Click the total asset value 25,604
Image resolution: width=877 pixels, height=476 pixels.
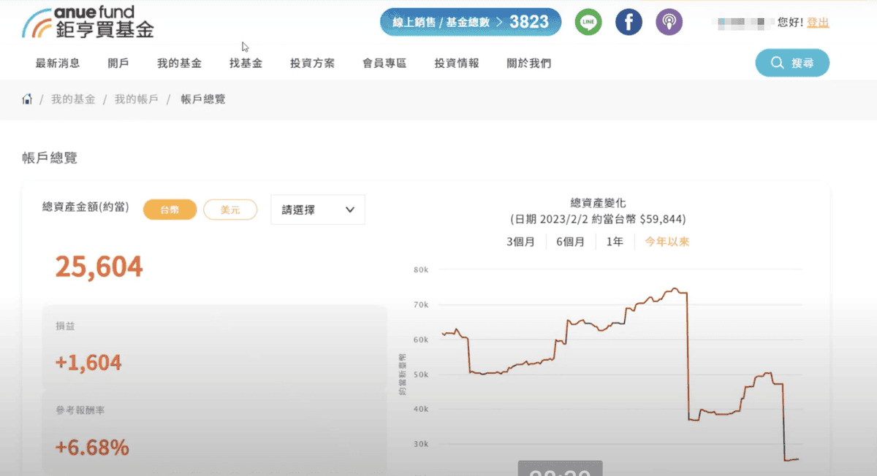tap(99, 268)
